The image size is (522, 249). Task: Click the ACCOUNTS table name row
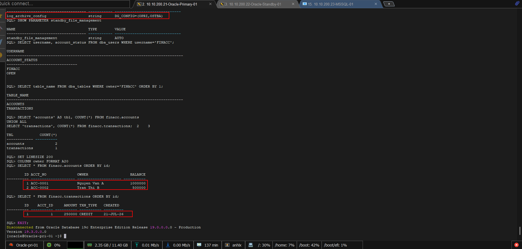tap(15, 104)
